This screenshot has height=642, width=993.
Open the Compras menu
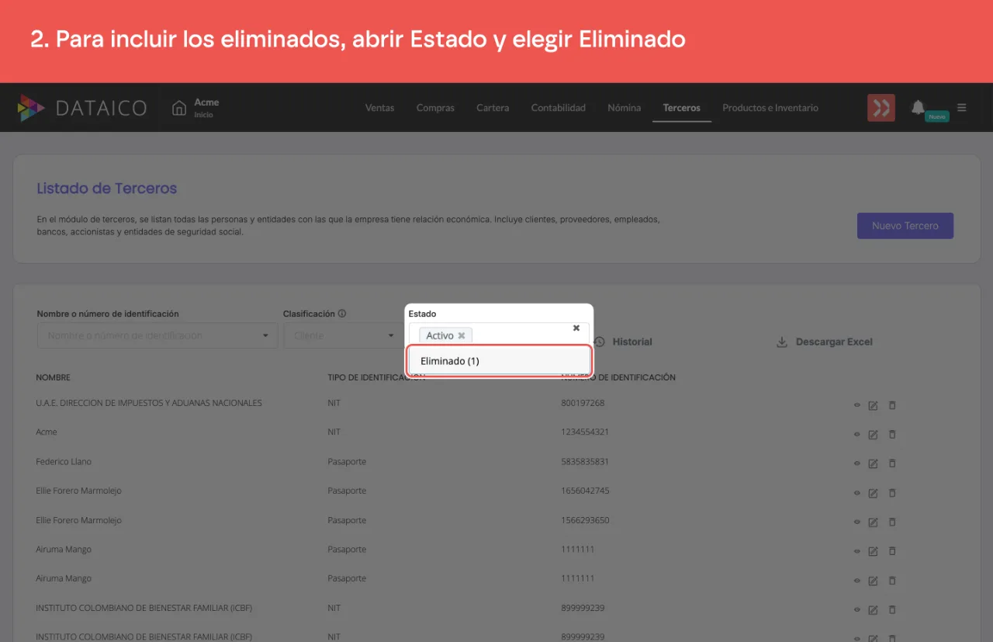tap(435, 108)
